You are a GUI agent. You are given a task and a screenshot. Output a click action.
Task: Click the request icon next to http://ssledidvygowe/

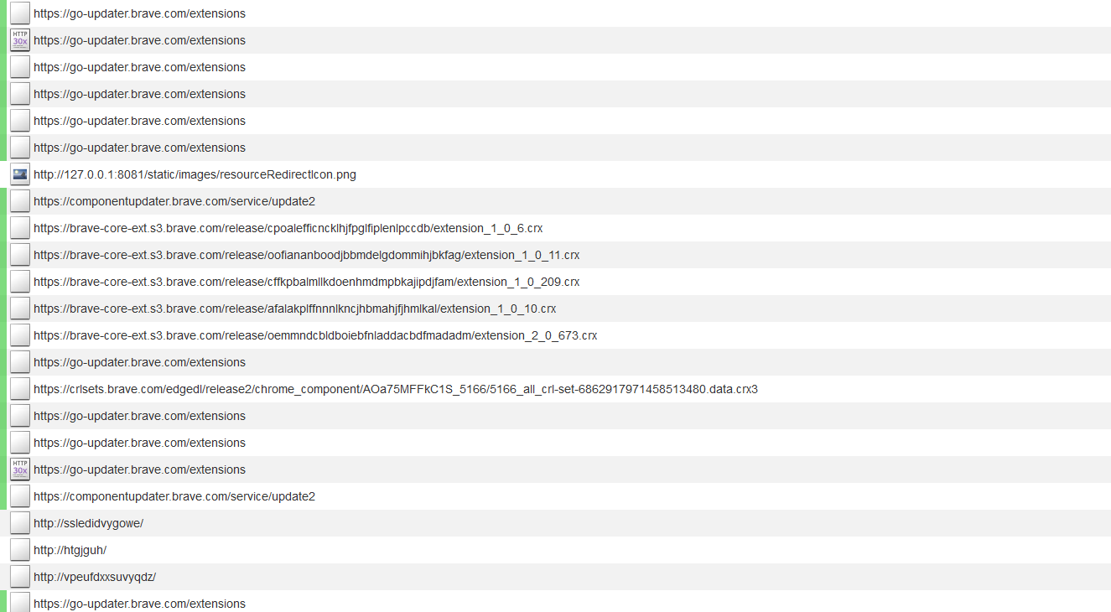pos(19,522)
